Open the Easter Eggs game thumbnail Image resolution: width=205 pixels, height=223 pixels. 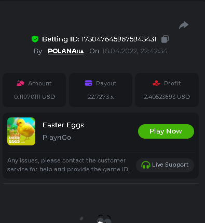(x=21, y=131)
